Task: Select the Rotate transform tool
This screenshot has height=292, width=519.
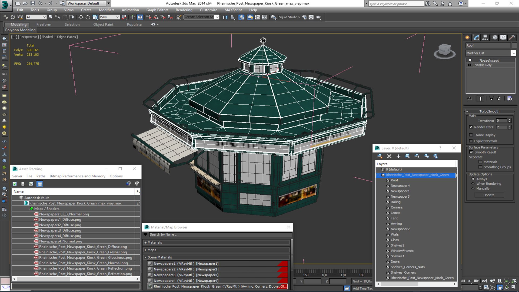Action: click(88, 17)
